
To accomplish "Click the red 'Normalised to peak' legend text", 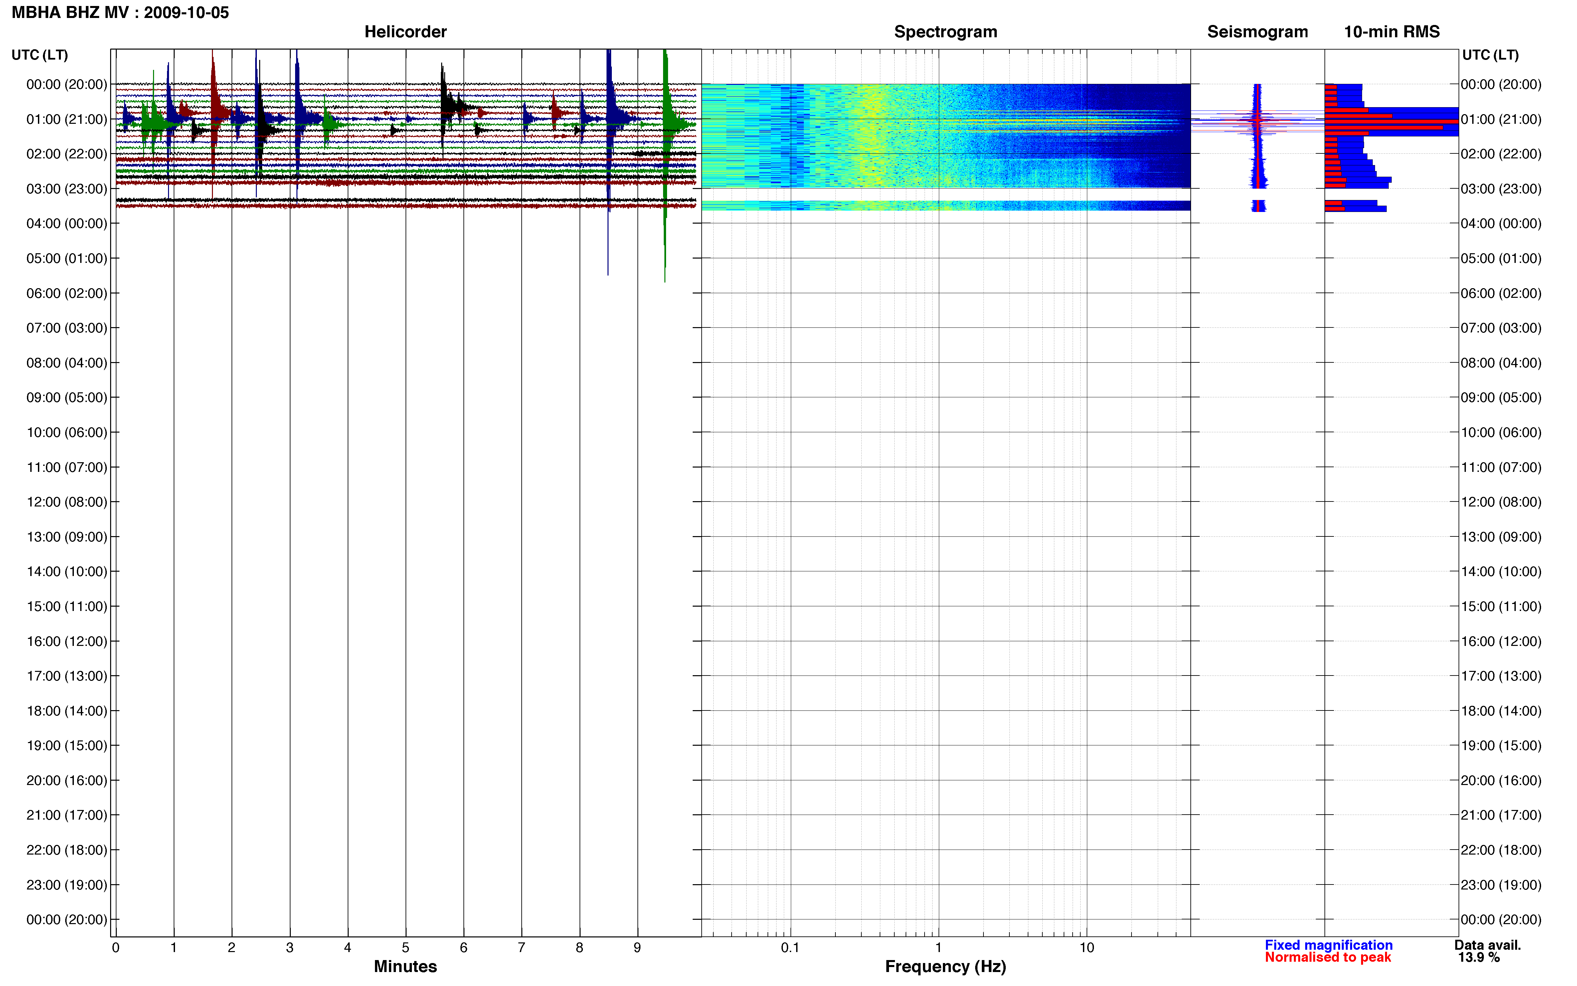I will pos(1327,957).
